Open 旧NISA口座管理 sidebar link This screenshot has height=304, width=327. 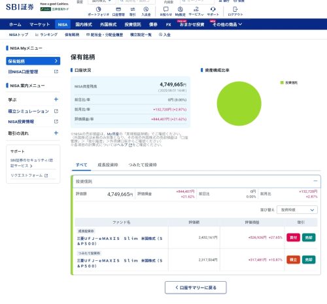pyautogui.click(x=23, y=72)
